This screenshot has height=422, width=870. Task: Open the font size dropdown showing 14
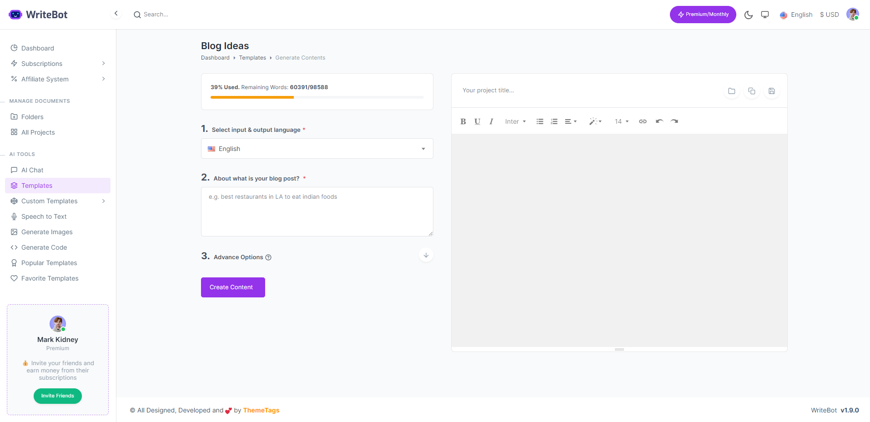[621, 121]
